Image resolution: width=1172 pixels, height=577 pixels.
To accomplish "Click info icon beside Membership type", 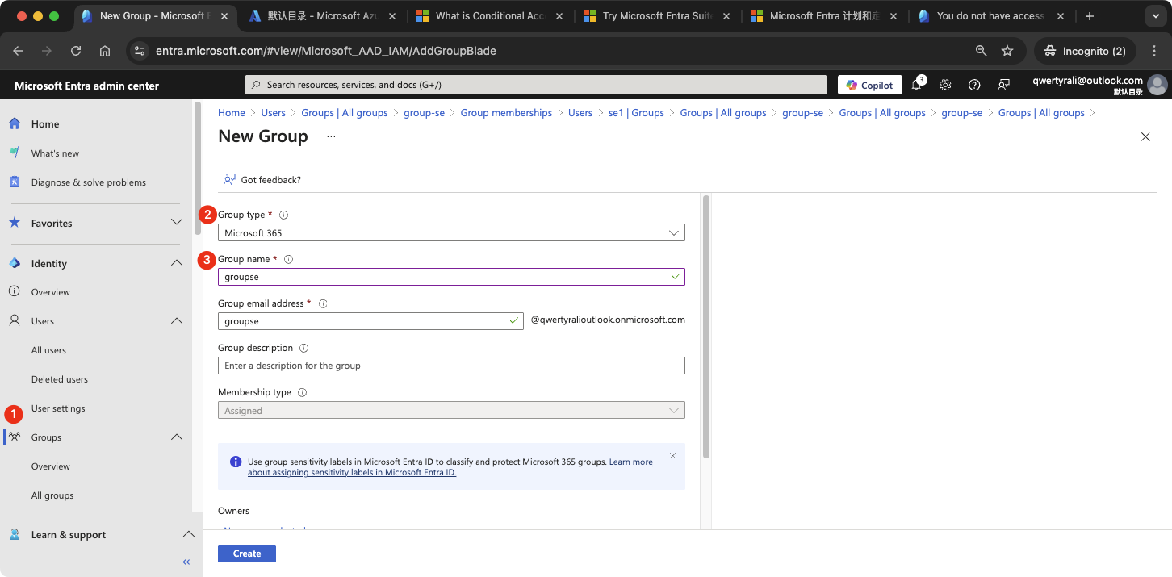I will coord(303,392).
